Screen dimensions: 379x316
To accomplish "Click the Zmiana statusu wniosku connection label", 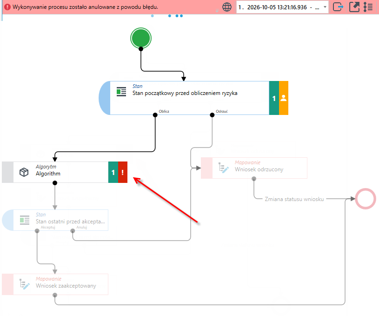I will coord(294,199).
